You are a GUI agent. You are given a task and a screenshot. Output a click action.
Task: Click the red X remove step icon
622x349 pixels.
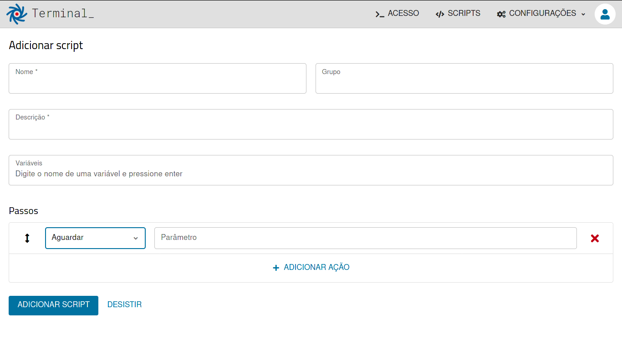595,238
